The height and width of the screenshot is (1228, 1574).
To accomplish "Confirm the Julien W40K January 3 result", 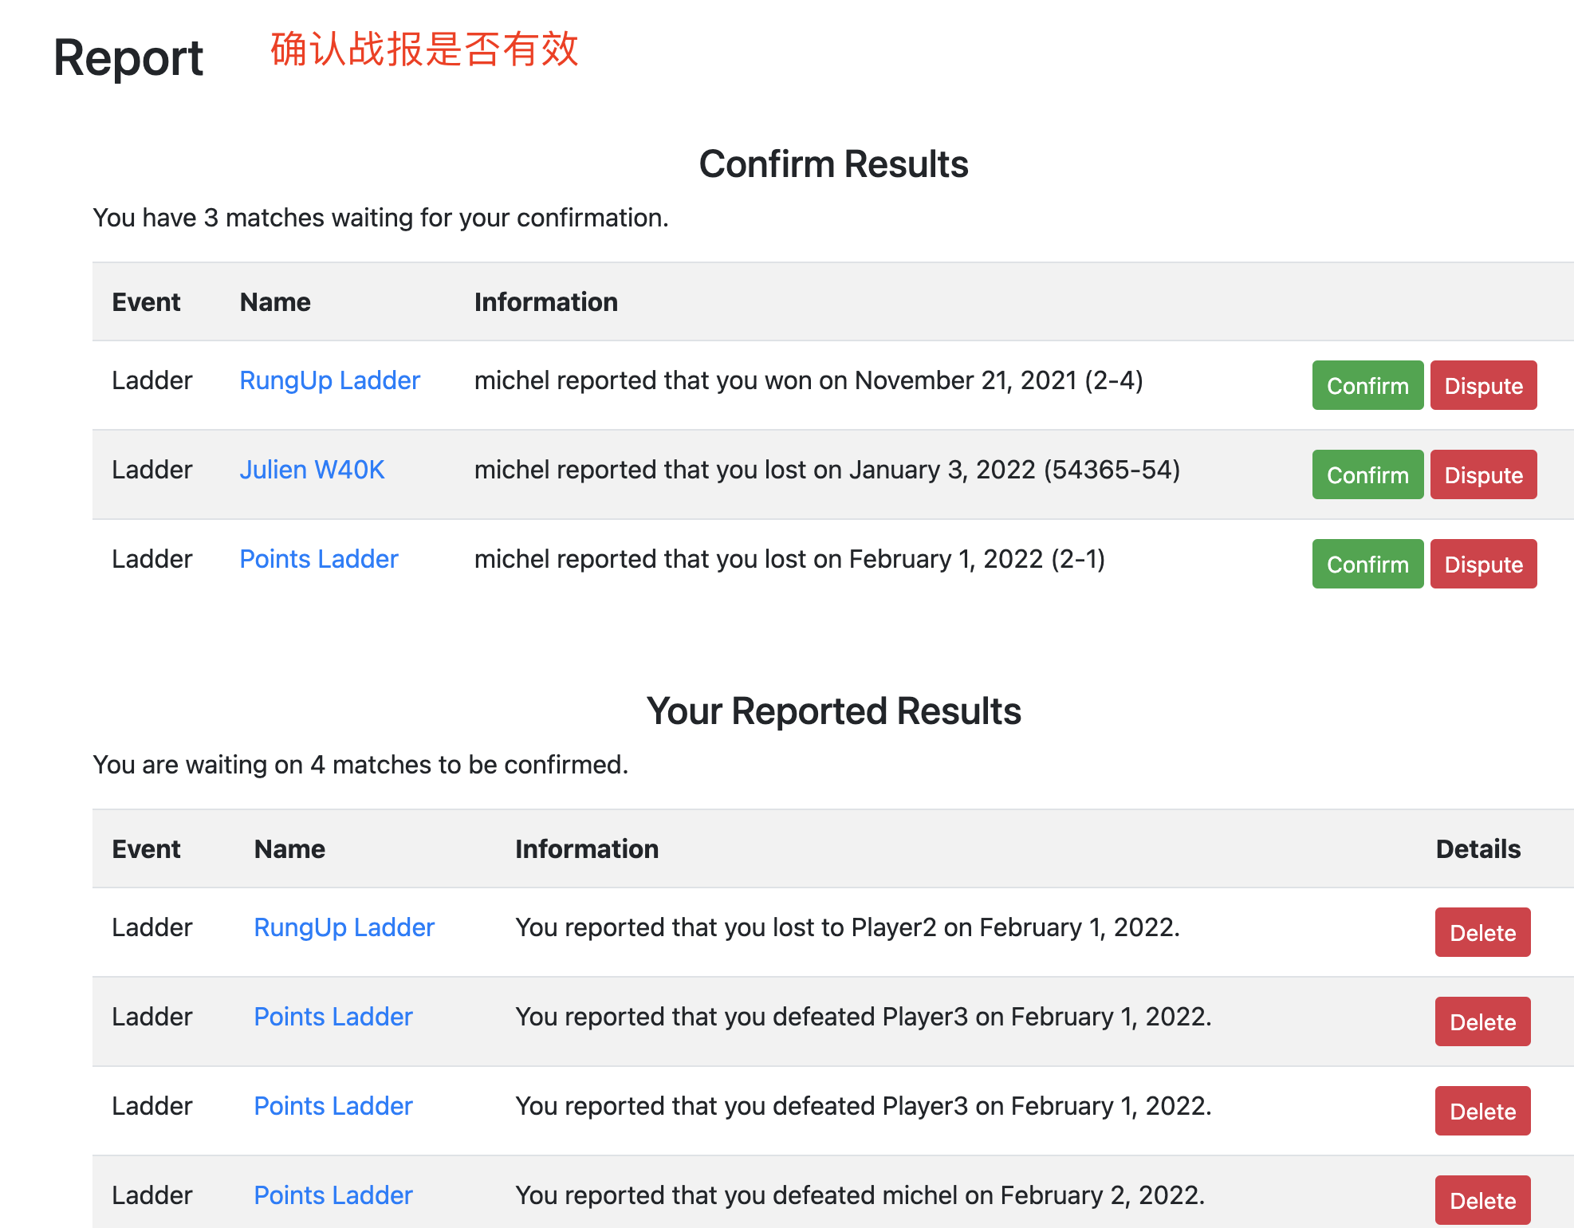I will pos(1367,474).
